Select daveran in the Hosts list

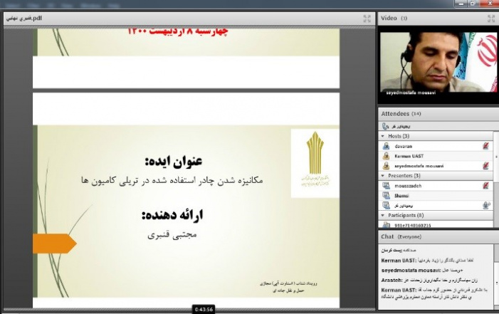(403, 145)
